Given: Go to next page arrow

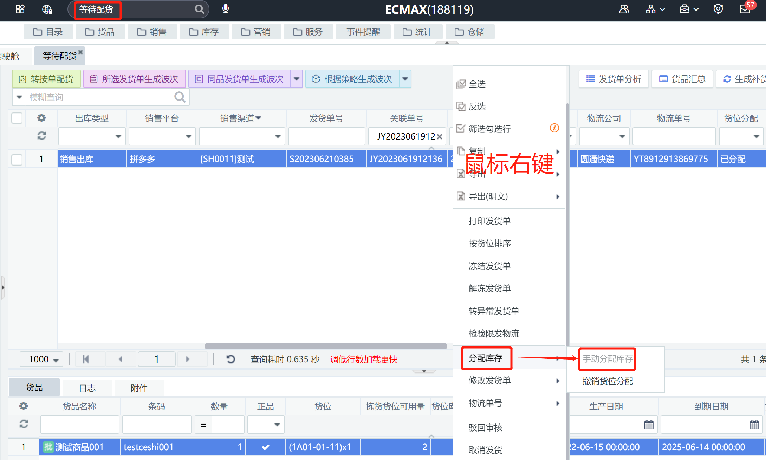Looking at the screenshot, I should point(187,359).
